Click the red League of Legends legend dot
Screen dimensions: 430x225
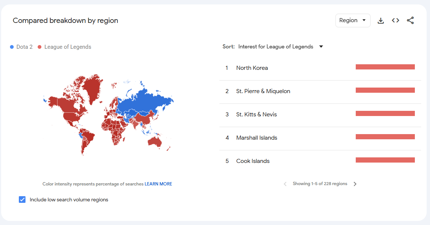(x=40, y=47)
